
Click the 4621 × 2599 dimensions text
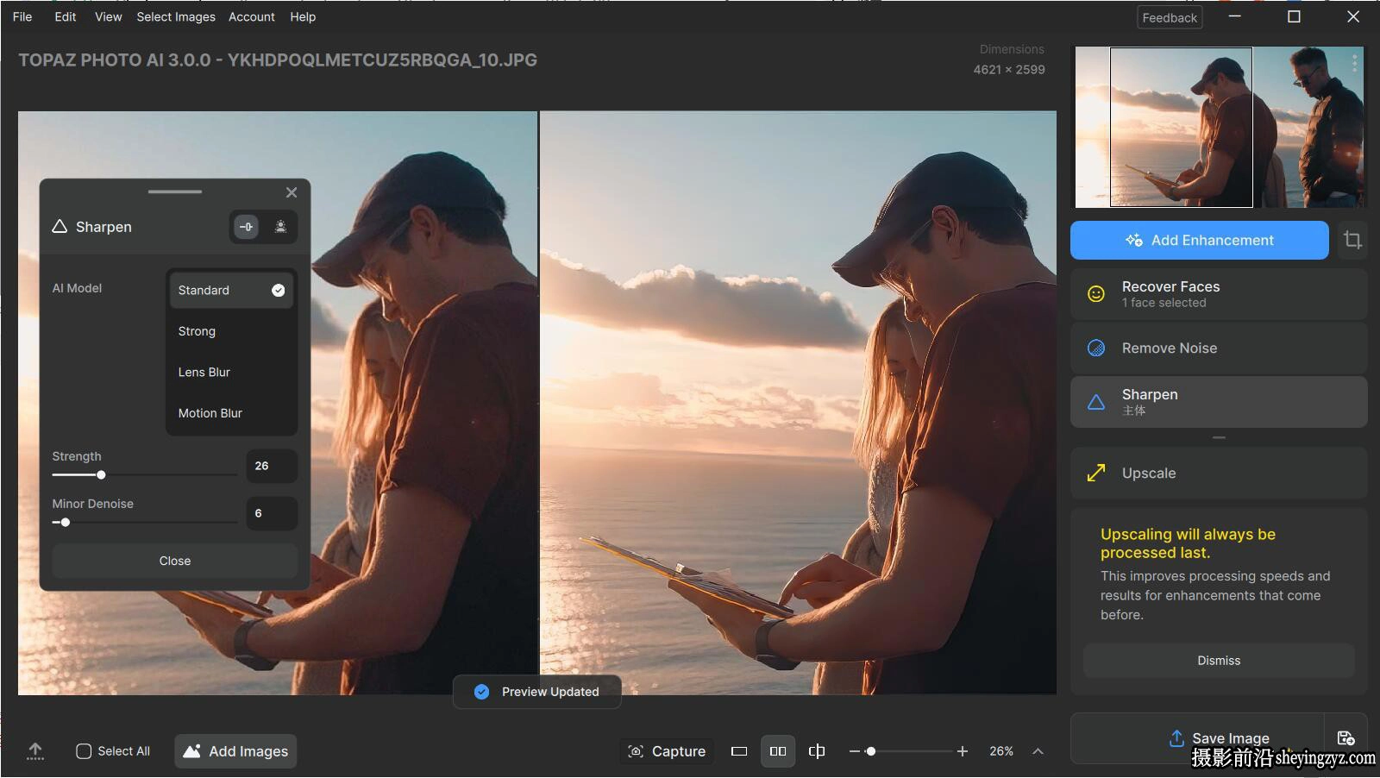[1009, 70]
